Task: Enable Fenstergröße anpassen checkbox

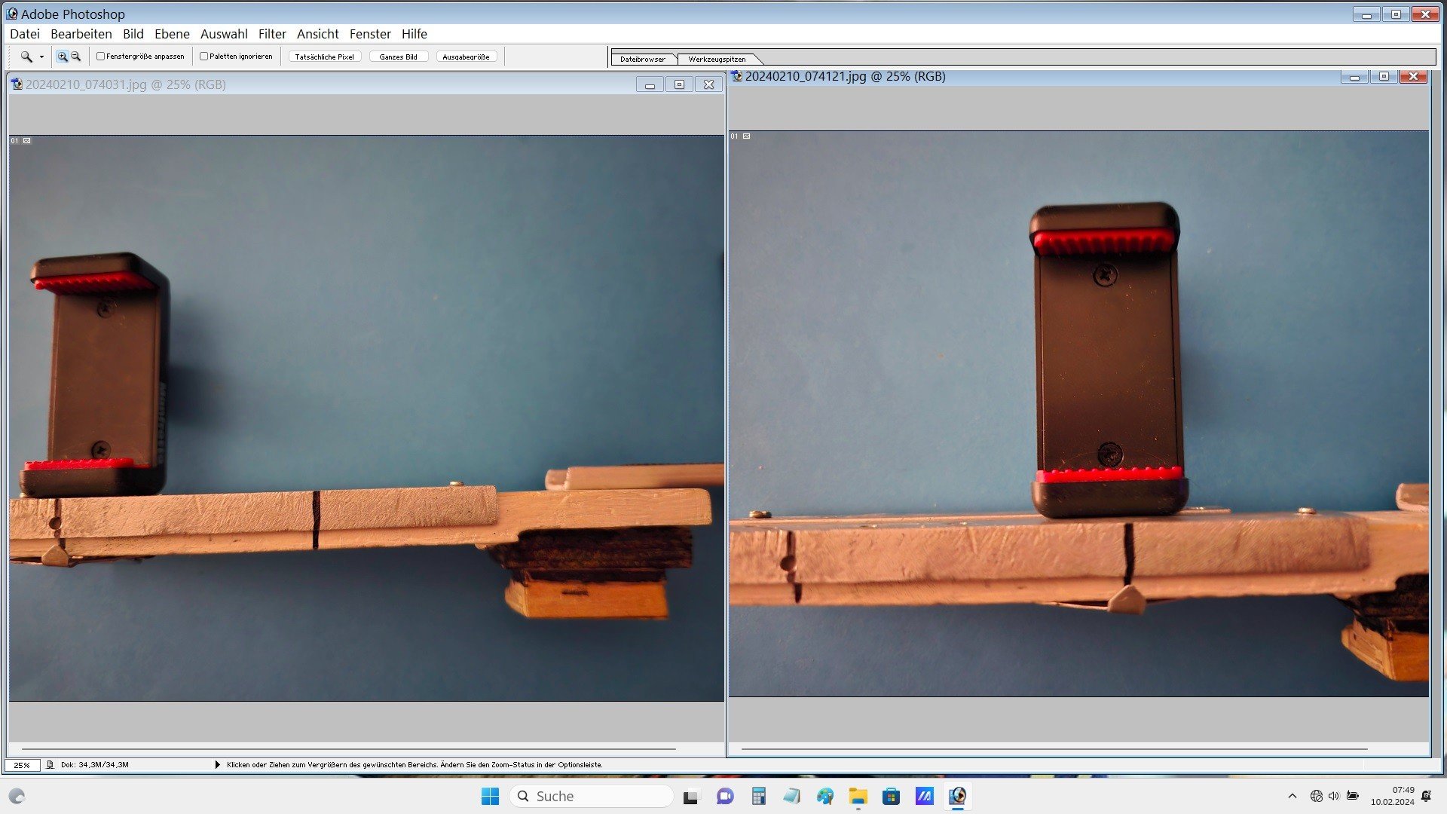Action: [100, 57]
